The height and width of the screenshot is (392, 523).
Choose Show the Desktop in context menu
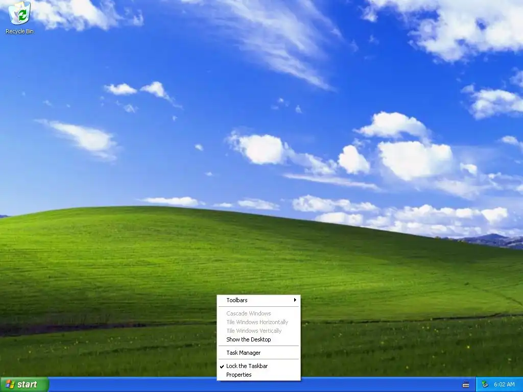click(258, 339)
